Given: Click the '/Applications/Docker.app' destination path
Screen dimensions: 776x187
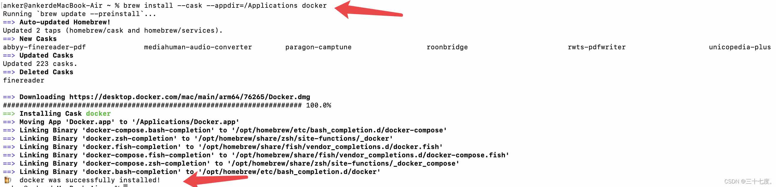Looking at the screenshot, I should coord(186,122).
